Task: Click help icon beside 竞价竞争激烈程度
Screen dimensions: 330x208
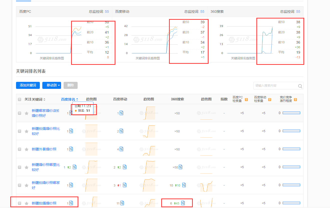Action: (x=295, y=100)
